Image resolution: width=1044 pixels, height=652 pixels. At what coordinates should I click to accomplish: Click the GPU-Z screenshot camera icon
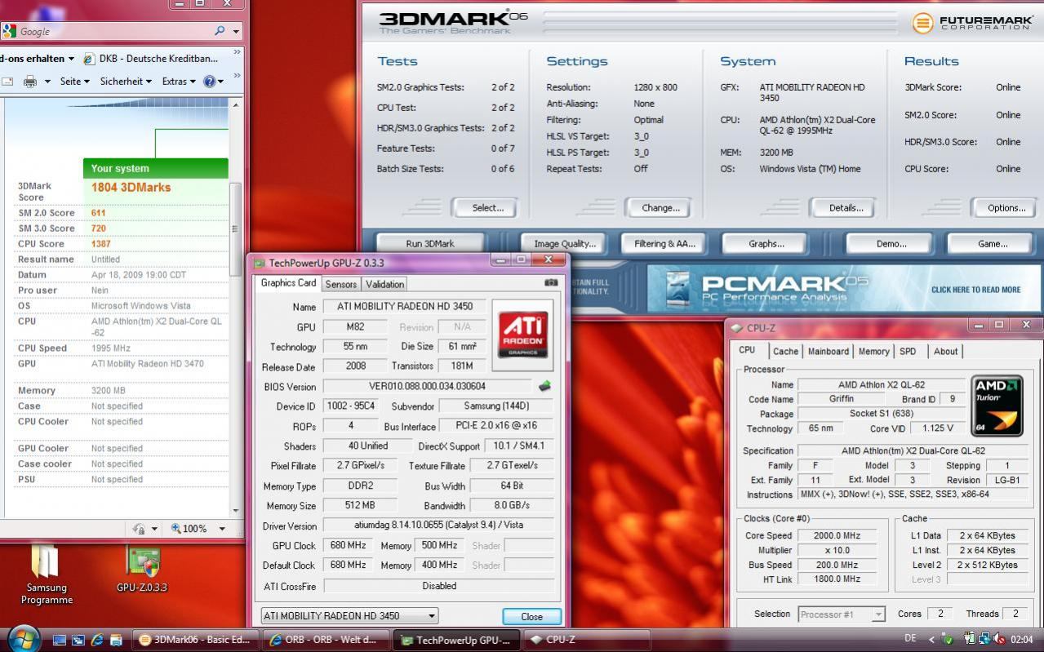pyautogui.click(x=551, y=282)
